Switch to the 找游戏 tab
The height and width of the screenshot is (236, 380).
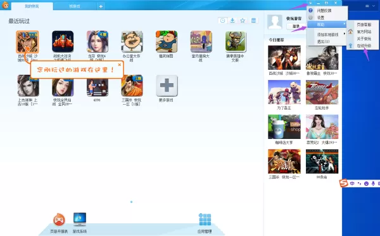[x=75, y=6]
